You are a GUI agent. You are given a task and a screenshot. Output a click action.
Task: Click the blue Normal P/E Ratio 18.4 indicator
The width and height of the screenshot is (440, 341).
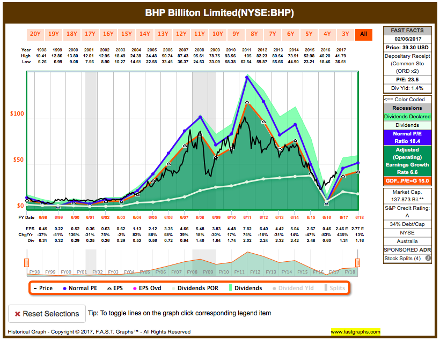click(x=407, y=136)
